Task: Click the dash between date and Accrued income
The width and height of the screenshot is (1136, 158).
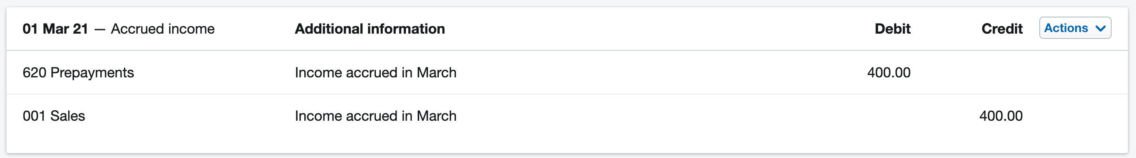Action: coord(100,30)
